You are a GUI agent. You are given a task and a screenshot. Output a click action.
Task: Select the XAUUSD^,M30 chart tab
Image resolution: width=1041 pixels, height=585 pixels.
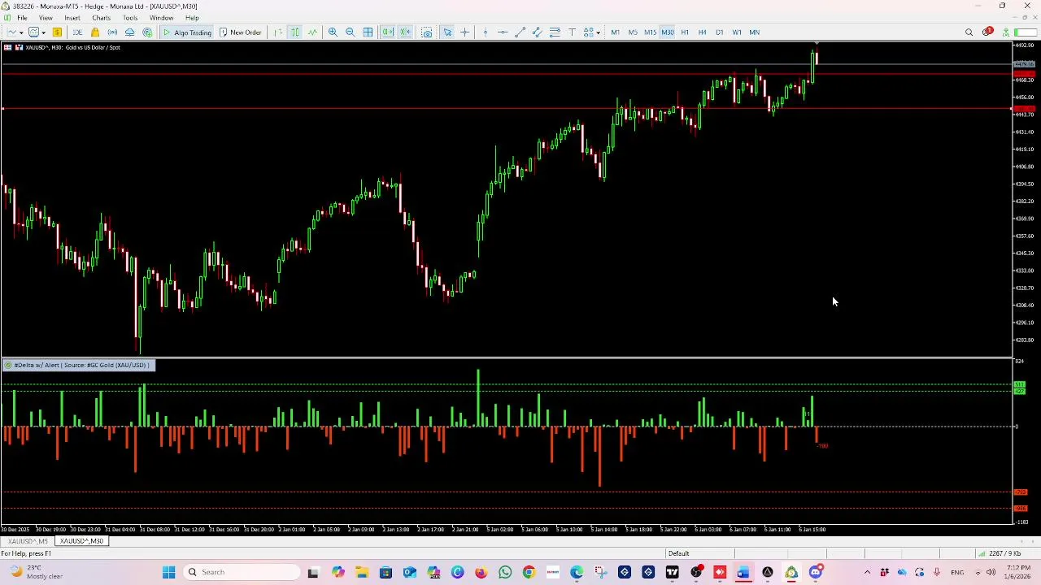81,541
